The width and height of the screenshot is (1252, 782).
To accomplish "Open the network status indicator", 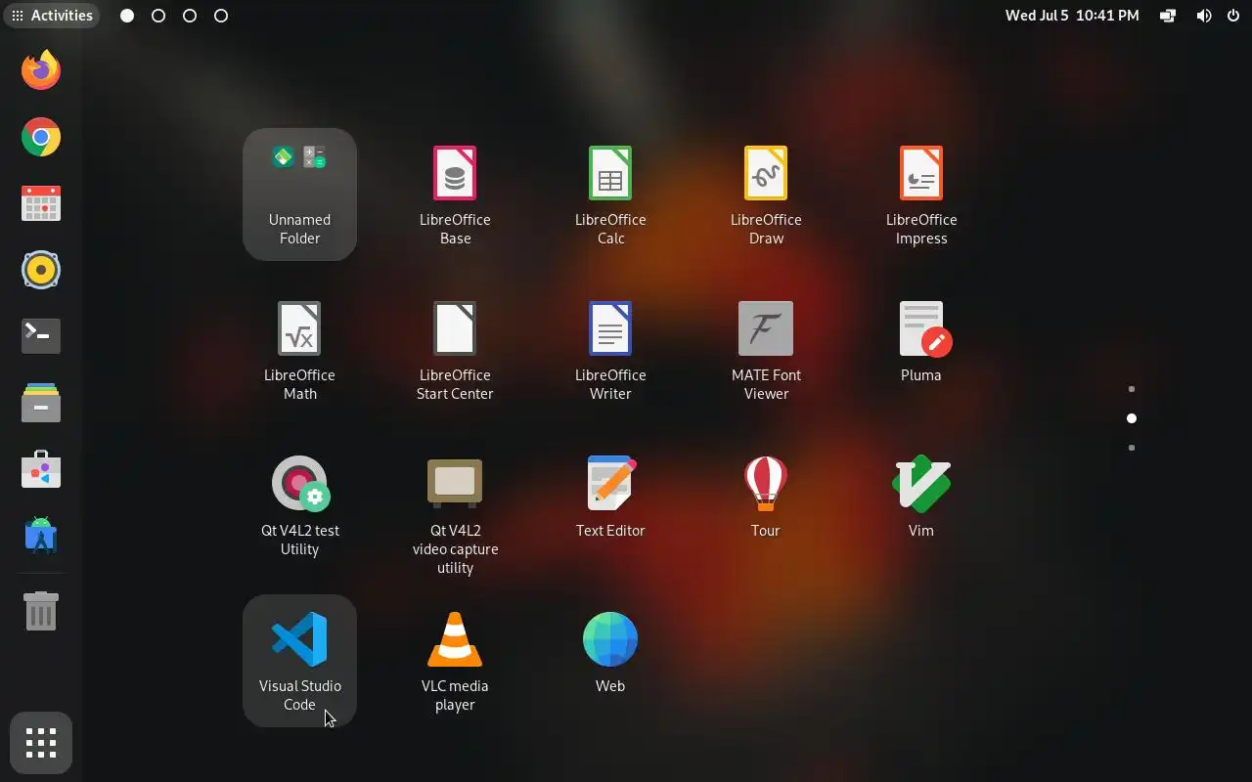I will tap(1168, 16).
